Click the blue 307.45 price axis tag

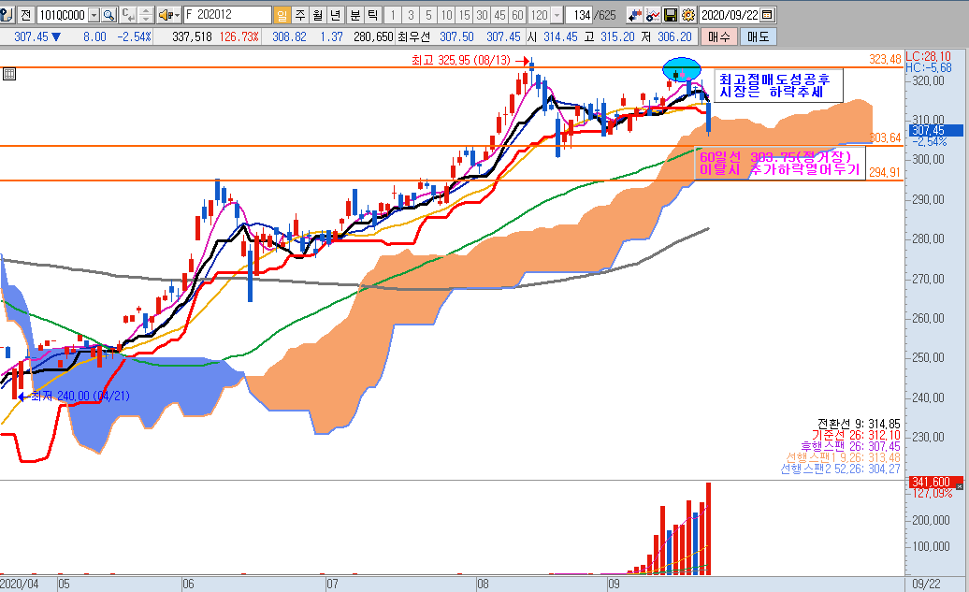pos(935,130)
